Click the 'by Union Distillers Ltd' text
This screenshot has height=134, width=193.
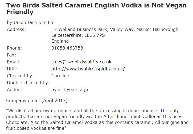click(31, 22)
